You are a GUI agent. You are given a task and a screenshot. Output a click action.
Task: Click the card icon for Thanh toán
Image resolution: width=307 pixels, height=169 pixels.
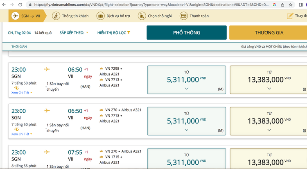[x=183, y=16]
